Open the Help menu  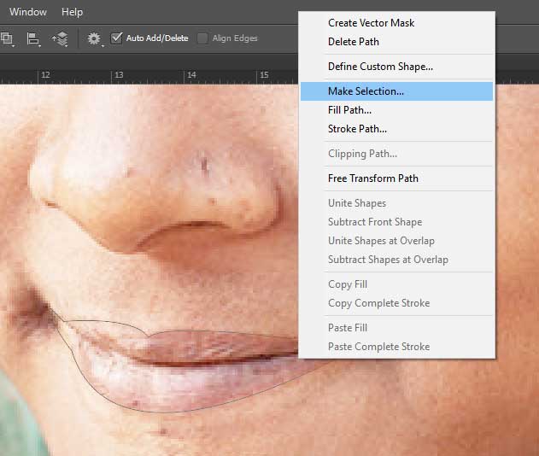click(72, 12)
